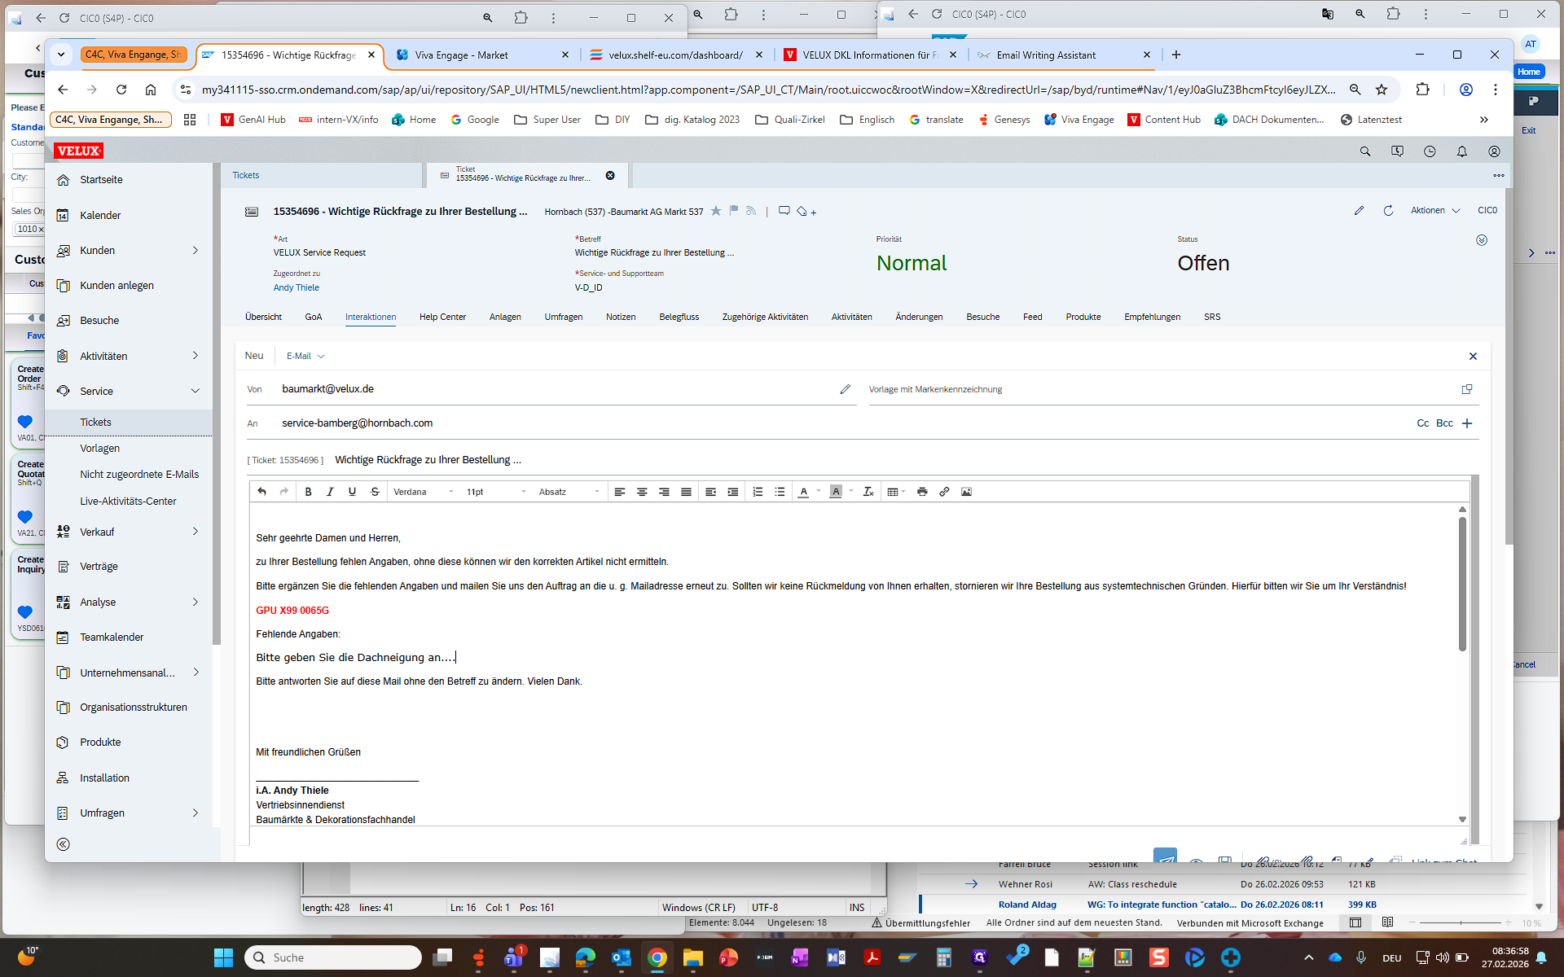Screen dimensions: 1564x977
Task: Toggle bold formatting in email editor
Action: pyautogui.click(x=308, y=492)
